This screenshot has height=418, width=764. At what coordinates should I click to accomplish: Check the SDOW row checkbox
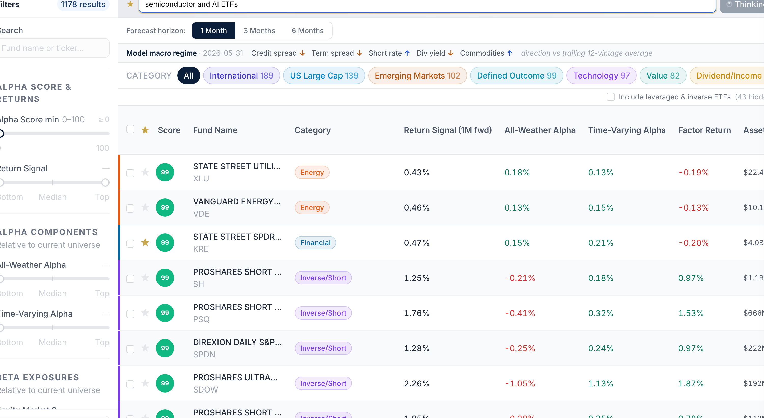point(130,384)
